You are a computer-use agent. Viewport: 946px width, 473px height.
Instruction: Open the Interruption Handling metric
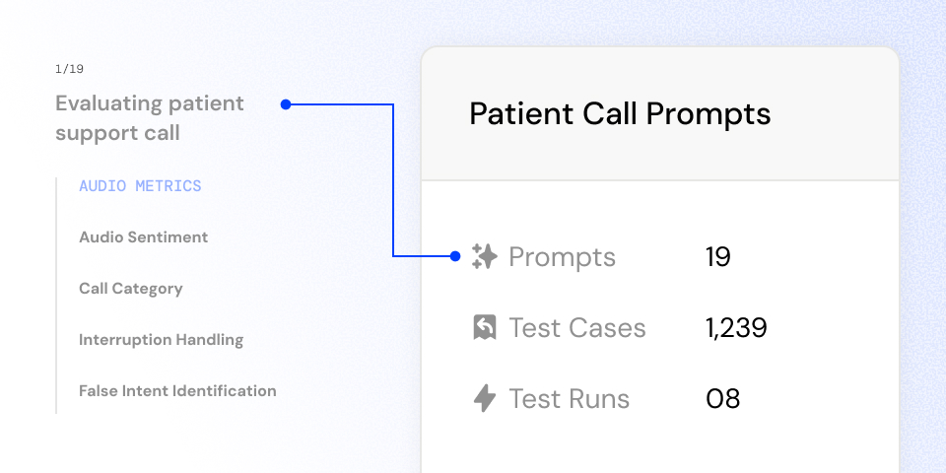click(161, 340)
